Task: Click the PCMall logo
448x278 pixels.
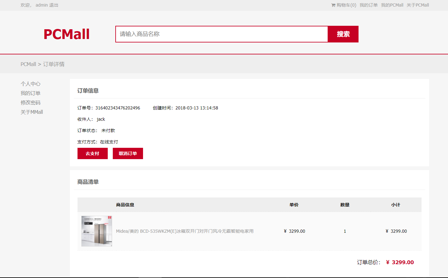Action: pos(66,34)
